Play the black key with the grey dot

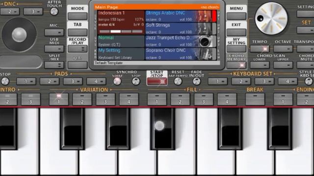[162, 129]
